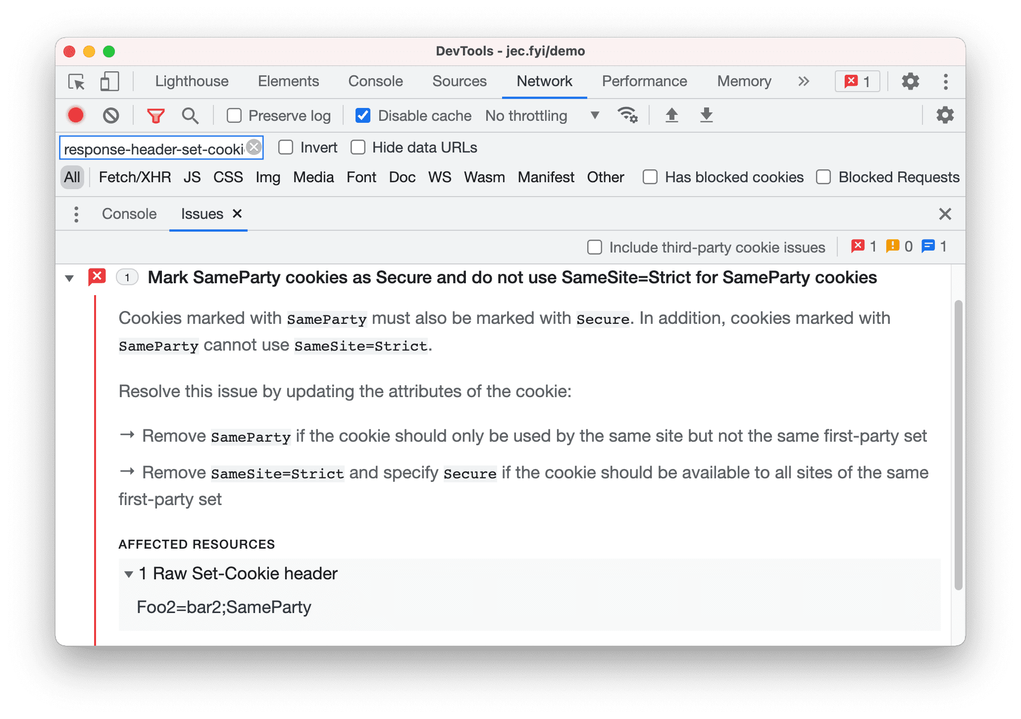Click the filter funnel icon

coord(155,115)
